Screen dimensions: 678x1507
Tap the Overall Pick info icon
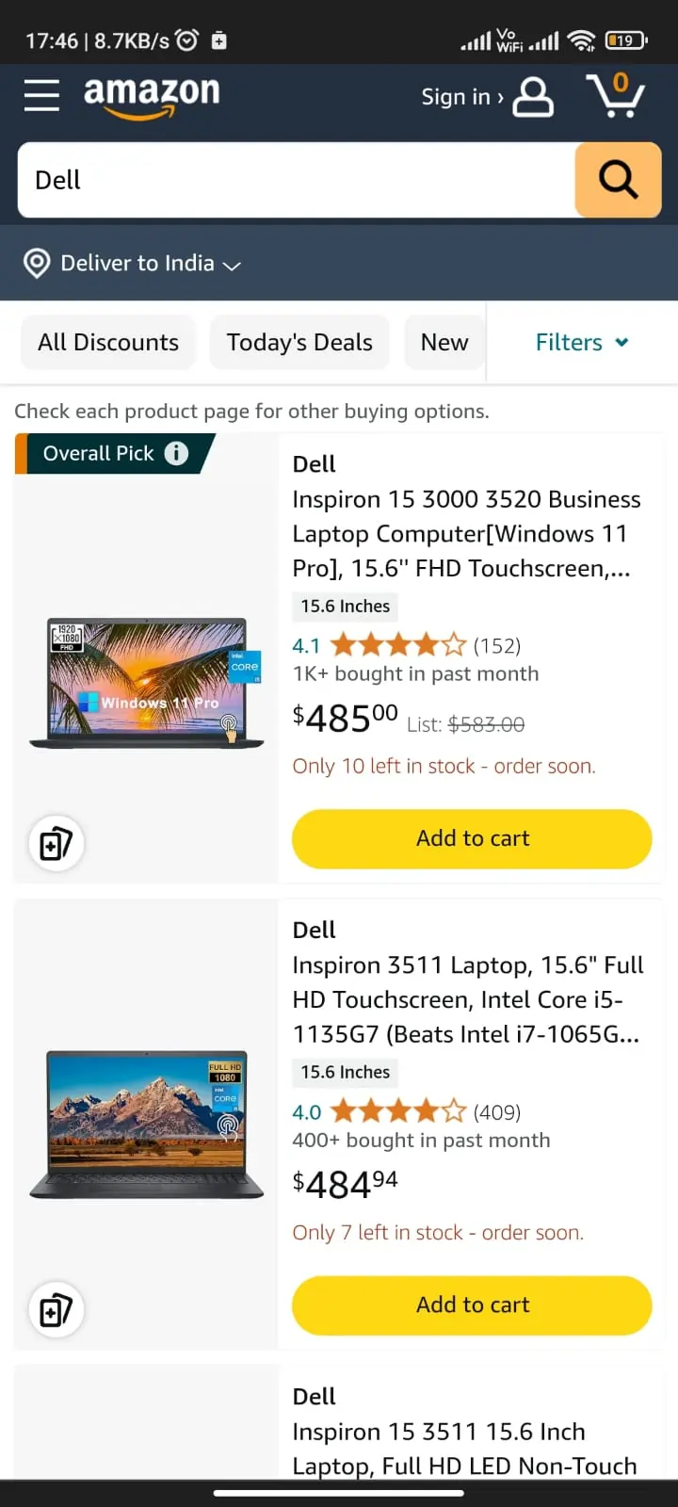tap(176, 453)
